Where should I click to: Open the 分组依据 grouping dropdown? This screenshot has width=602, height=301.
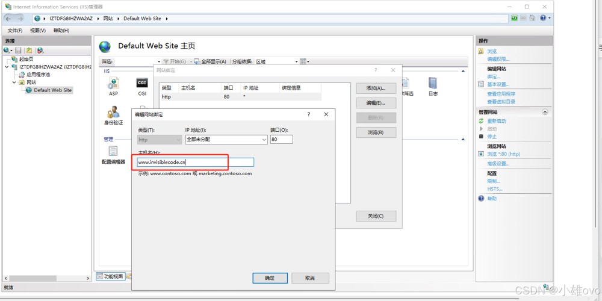(x=296, y=61)
